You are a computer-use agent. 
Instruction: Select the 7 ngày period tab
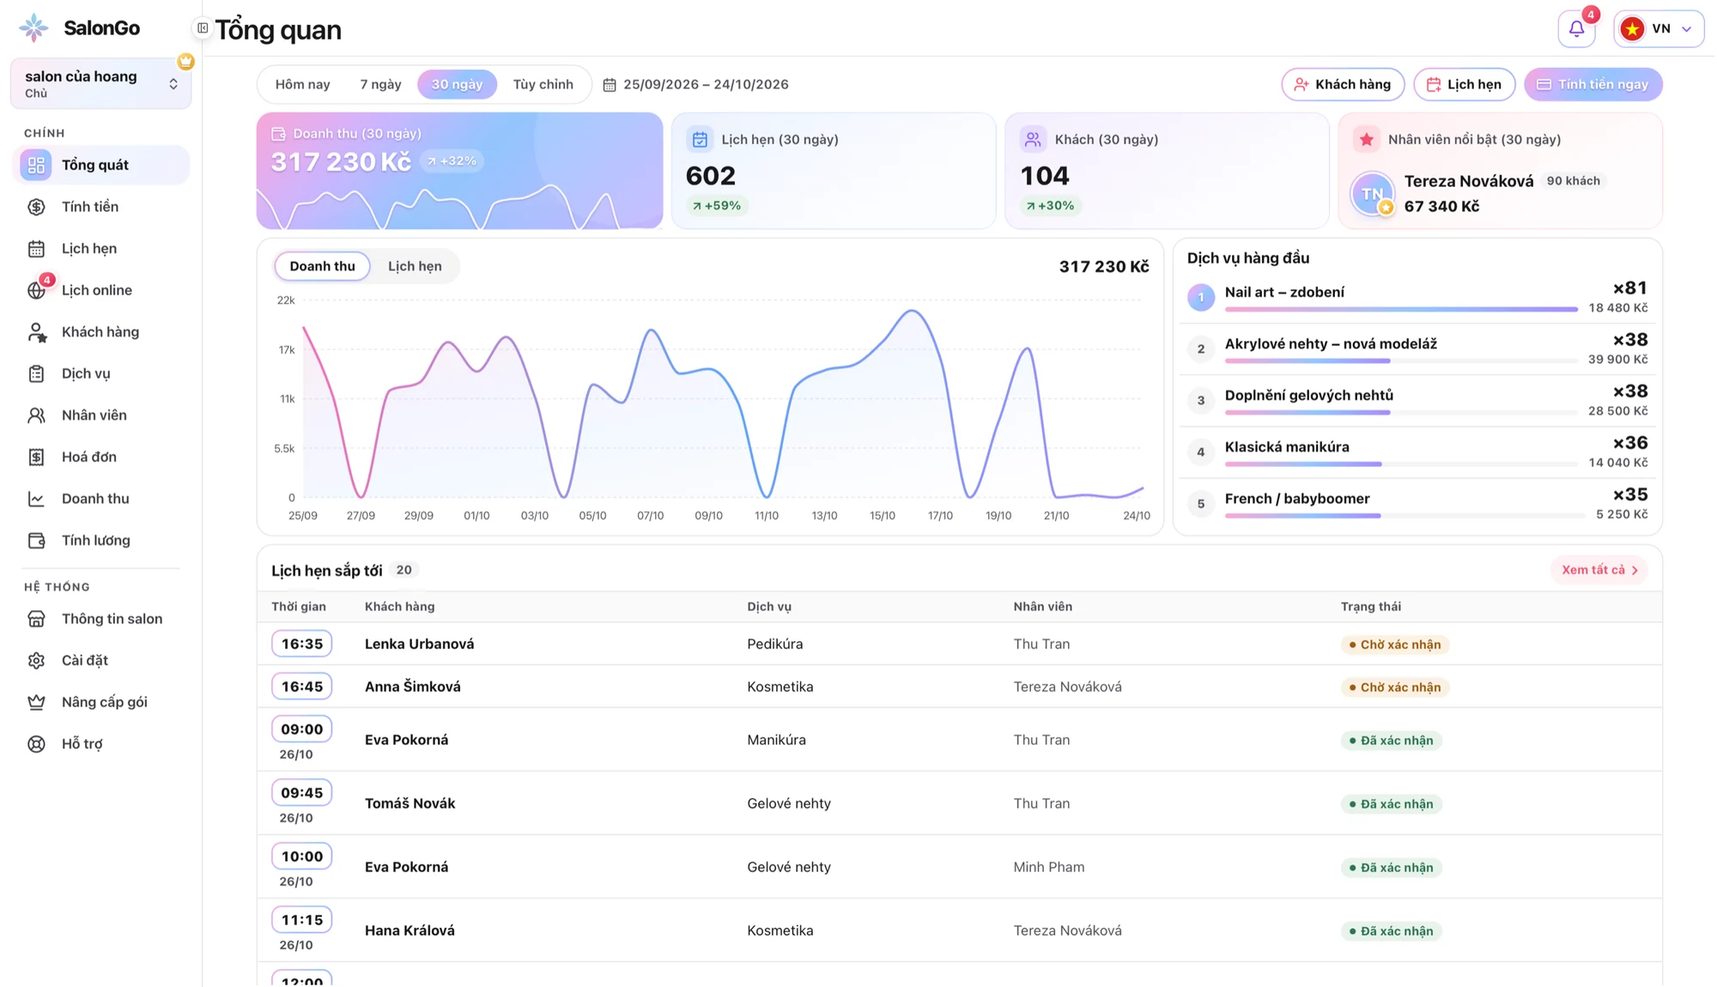(380, 84)
